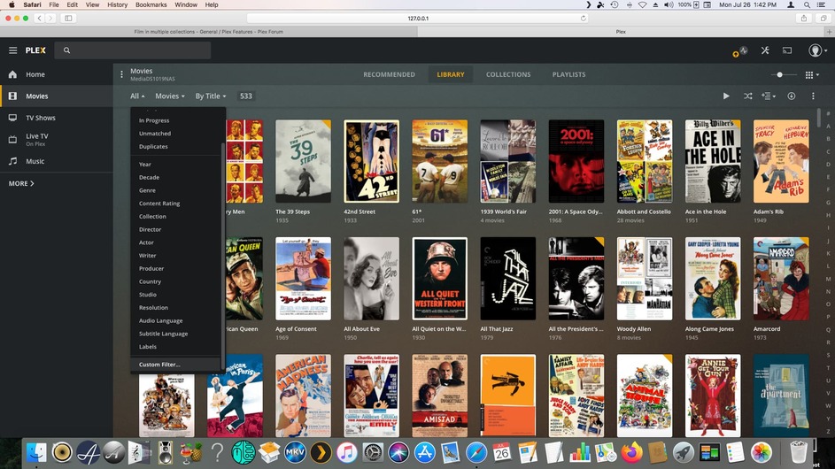This screenshot has height=469, width=835.
Task: Filter by Unmatched items
Action: pos(175,134)
